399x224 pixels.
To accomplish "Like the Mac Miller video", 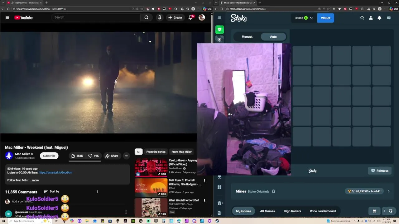I will click(77, 156).
